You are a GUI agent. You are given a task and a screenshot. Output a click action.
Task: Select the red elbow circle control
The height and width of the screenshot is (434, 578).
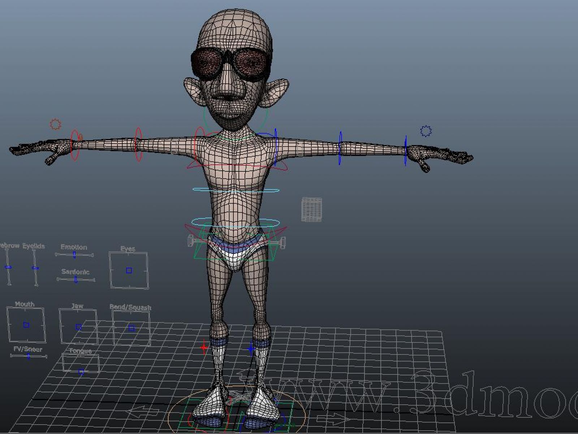(138, 144)
